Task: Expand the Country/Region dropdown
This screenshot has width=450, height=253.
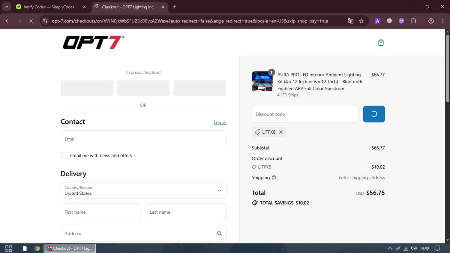Action: coord(143,191)
